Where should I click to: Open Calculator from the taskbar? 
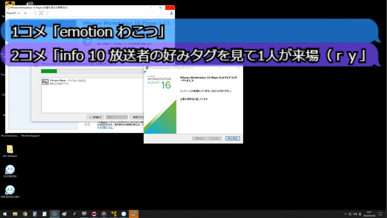35,214
